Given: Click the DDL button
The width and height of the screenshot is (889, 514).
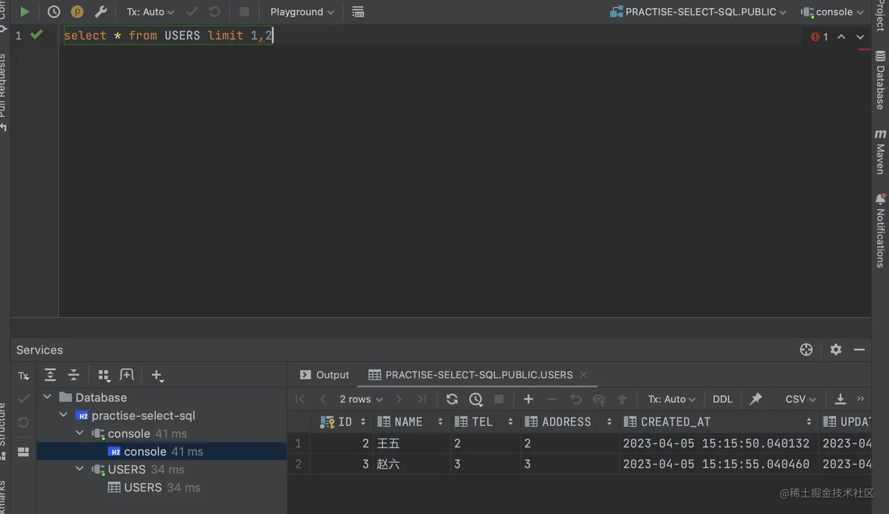Looking at the screenshot, I should [723, 399].
